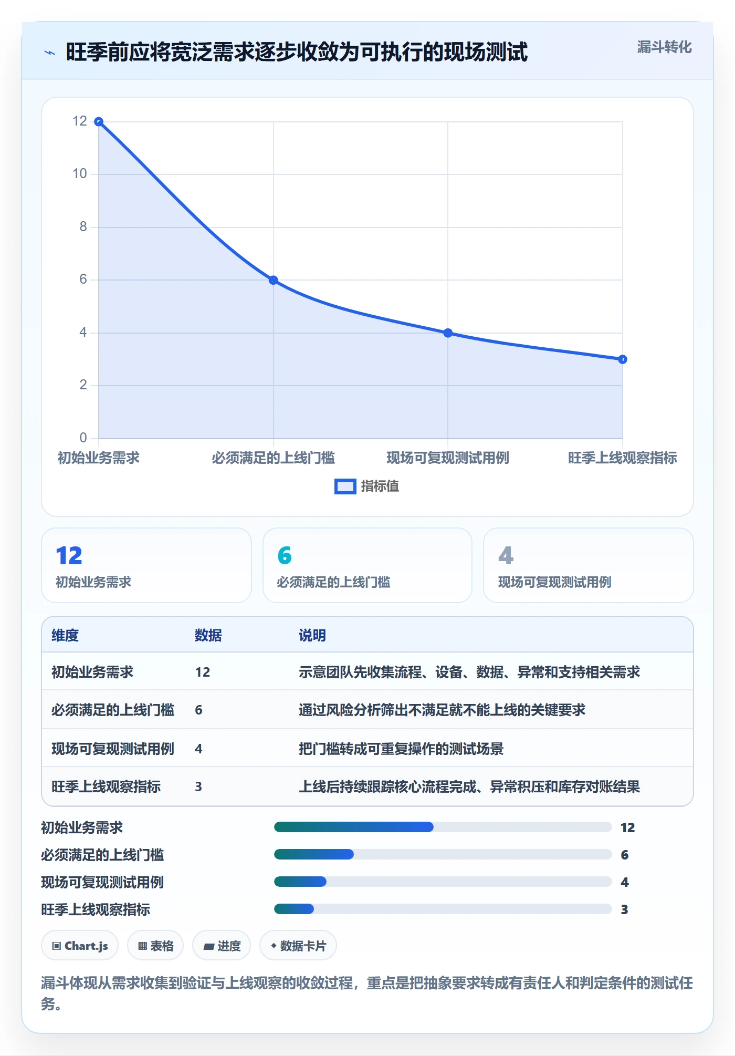Click the 说明 column header

(312, 636)
